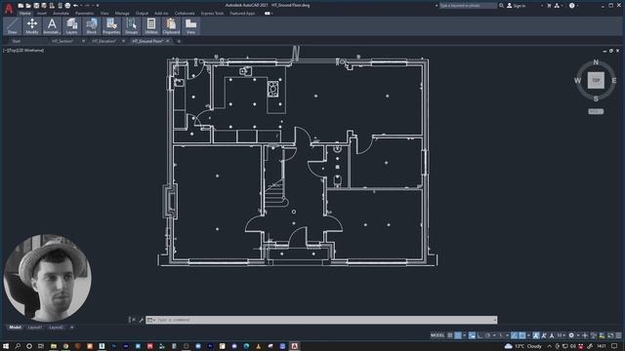Toggle annotation objects visibility in status bar
The width and height of the screenshot is (625, 351).
pyautogui.click(x=536, y=335)
